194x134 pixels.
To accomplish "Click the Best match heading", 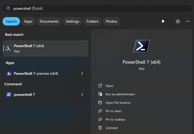I will 14,35.
